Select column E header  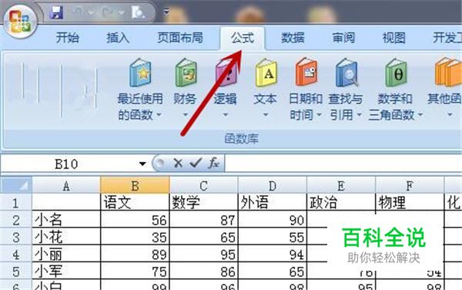pos(341,186)
